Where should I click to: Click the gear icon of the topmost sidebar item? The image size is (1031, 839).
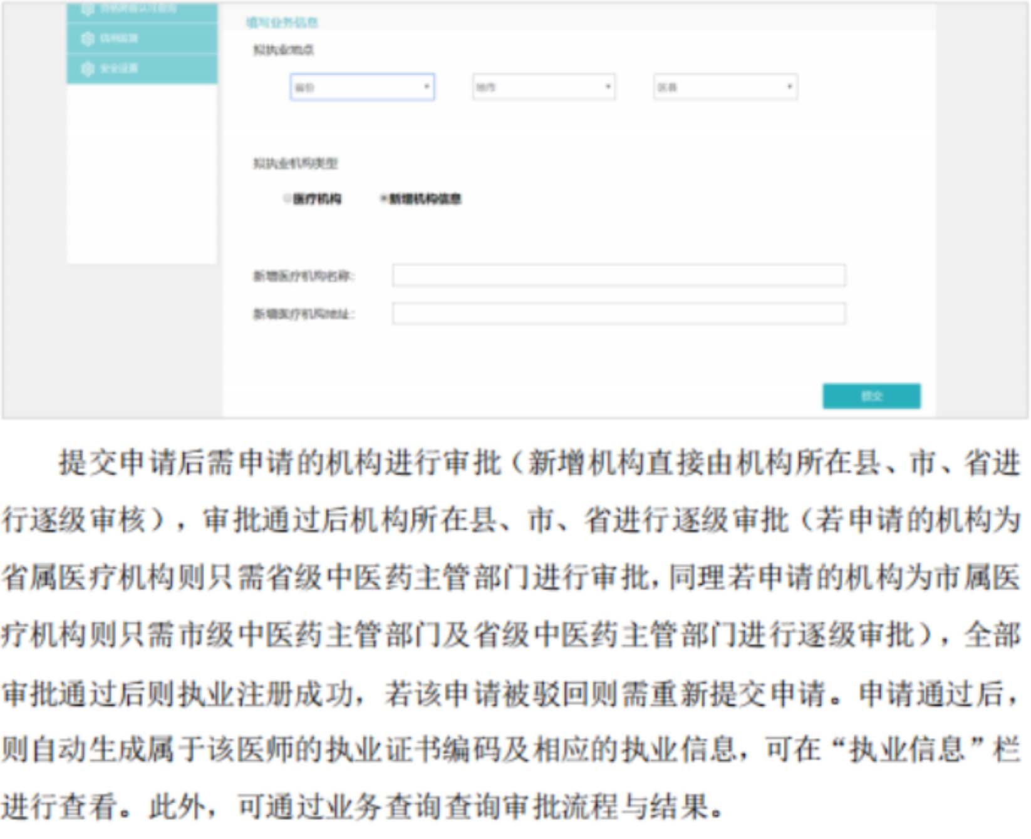click(x=88, y=9)
